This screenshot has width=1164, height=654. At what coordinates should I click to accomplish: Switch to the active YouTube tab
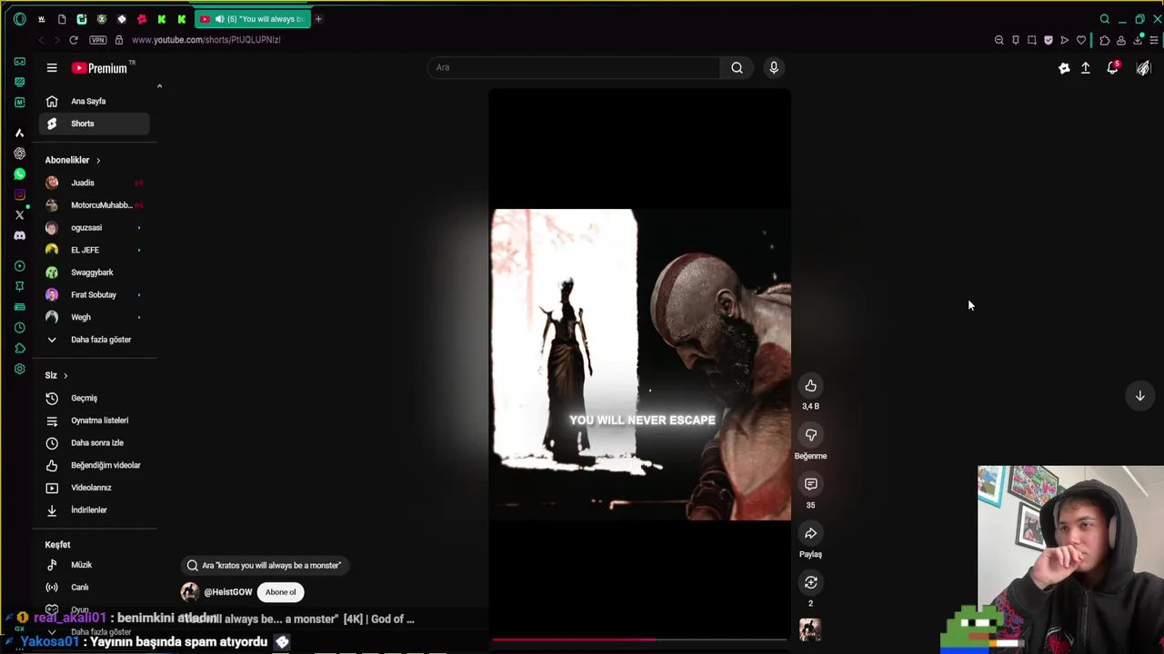(253, 19)
